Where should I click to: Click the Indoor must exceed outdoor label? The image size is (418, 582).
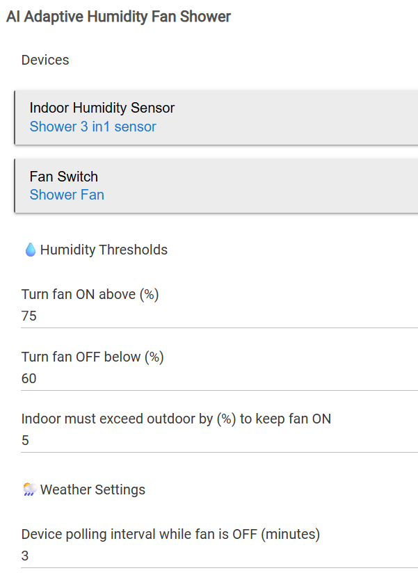click(177, 419)
